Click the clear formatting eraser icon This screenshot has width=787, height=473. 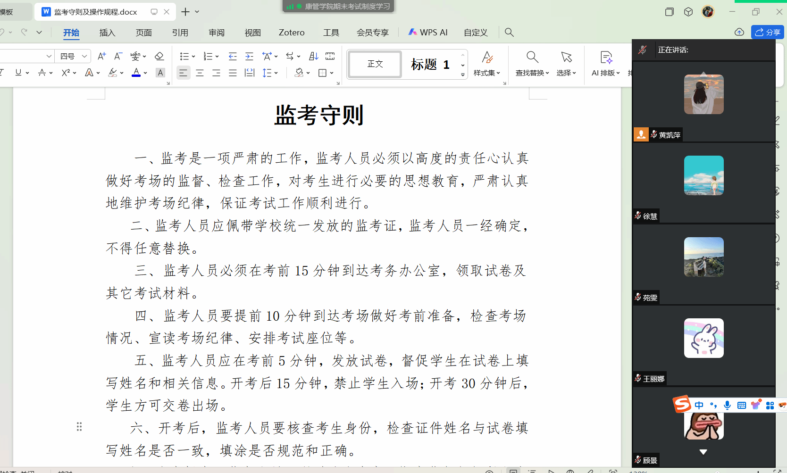[159, 57]
